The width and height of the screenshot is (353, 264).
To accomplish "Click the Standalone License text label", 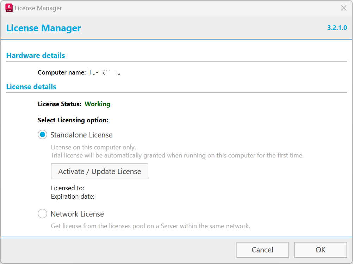I will 81,135.
